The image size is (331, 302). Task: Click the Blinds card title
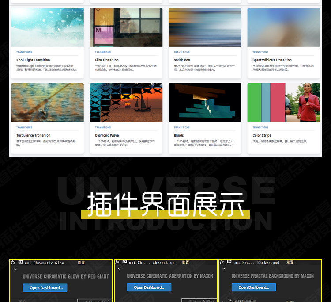tap(179, 135)
